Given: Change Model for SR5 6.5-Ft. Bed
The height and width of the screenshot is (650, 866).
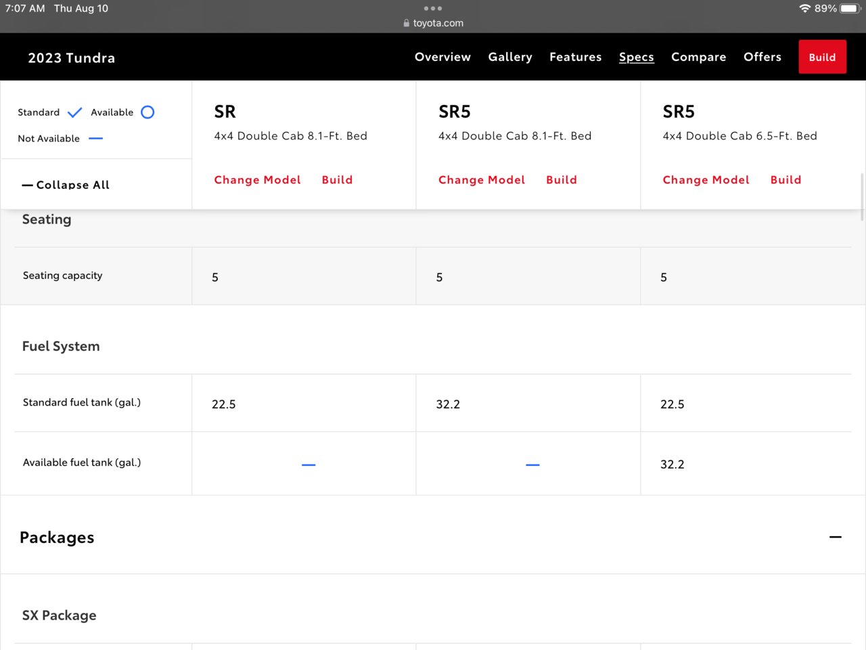Looking at the screenshot, I should click(x=706, y=179).
